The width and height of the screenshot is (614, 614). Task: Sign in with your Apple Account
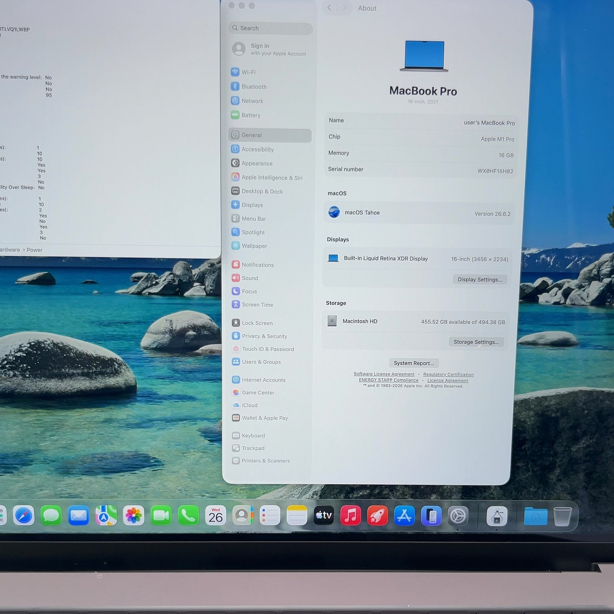[269, 49]
